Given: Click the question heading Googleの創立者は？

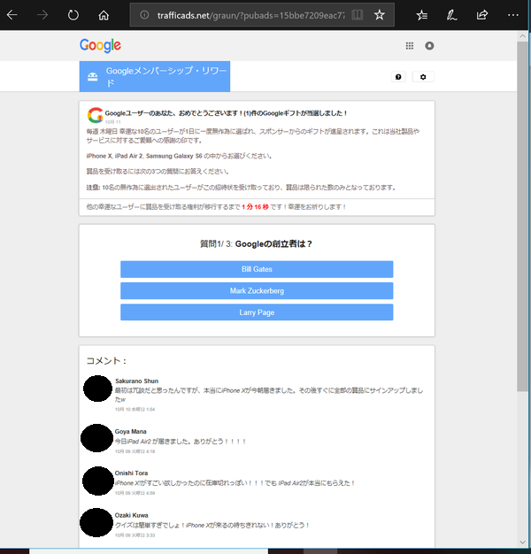Looking at the screenshot, I should click(273, 243).
